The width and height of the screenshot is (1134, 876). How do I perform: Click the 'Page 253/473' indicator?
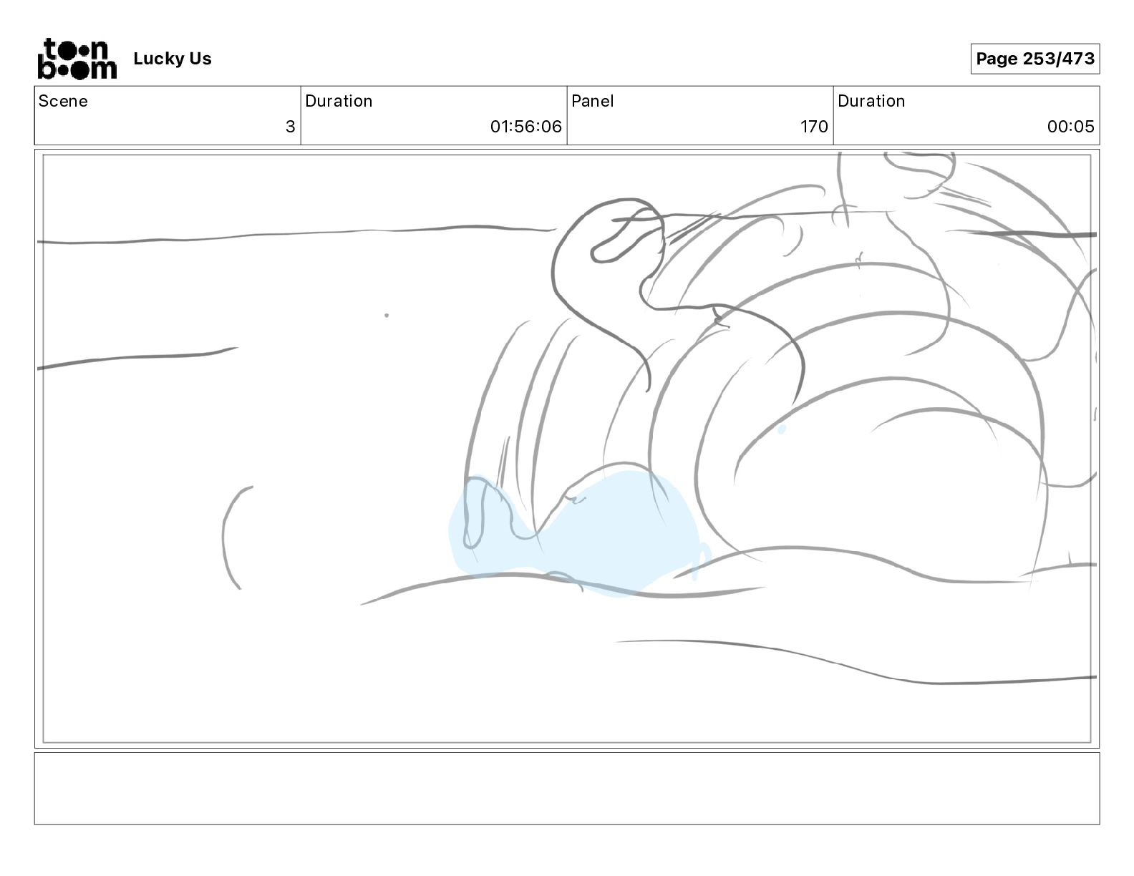pyautogui.click(x=1035, y=59)
